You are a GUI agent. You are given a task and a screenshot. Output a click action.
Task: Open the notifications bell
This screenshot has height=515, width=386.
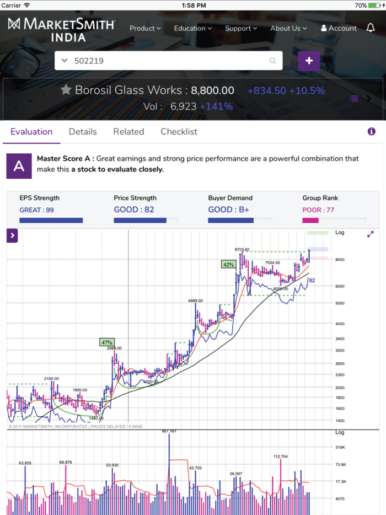[x=371, y=28]
